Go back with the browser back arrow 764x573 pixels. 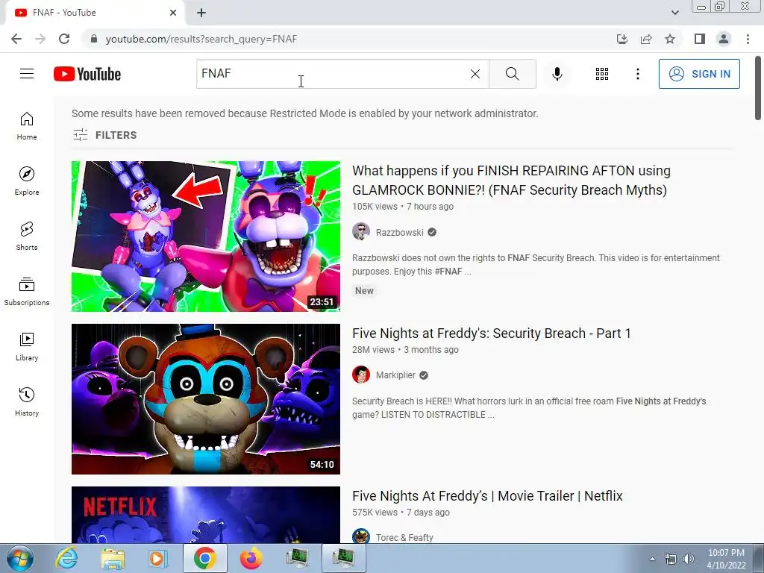16,39
